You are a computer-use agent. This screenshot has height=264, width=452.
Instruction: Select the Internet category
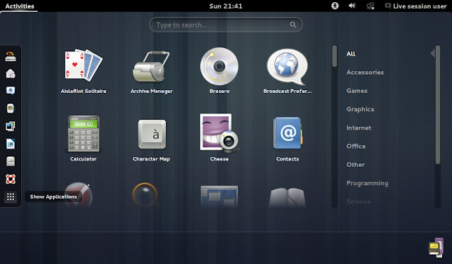coord(359,128)
